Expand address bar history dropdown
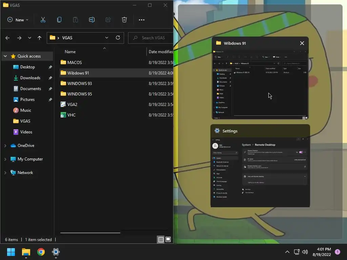 point(107,38)
